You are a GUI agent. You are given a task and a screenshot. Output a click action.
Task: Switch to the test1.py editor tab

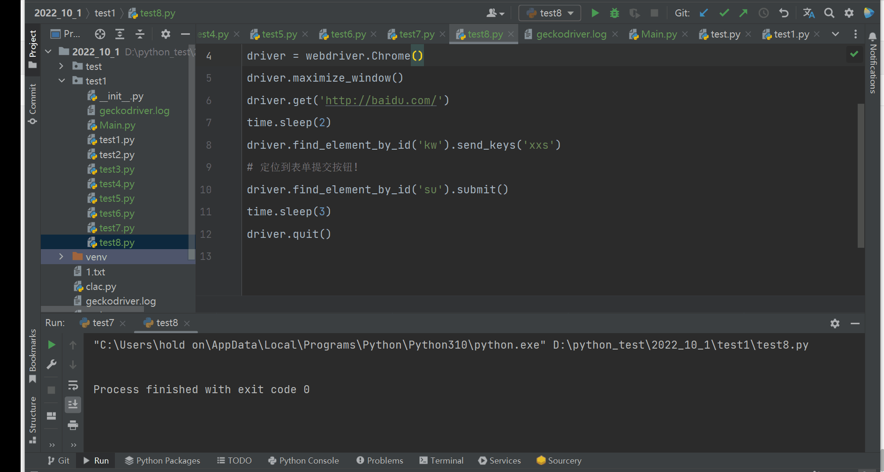pyautogui.click(x=791, y=34)
